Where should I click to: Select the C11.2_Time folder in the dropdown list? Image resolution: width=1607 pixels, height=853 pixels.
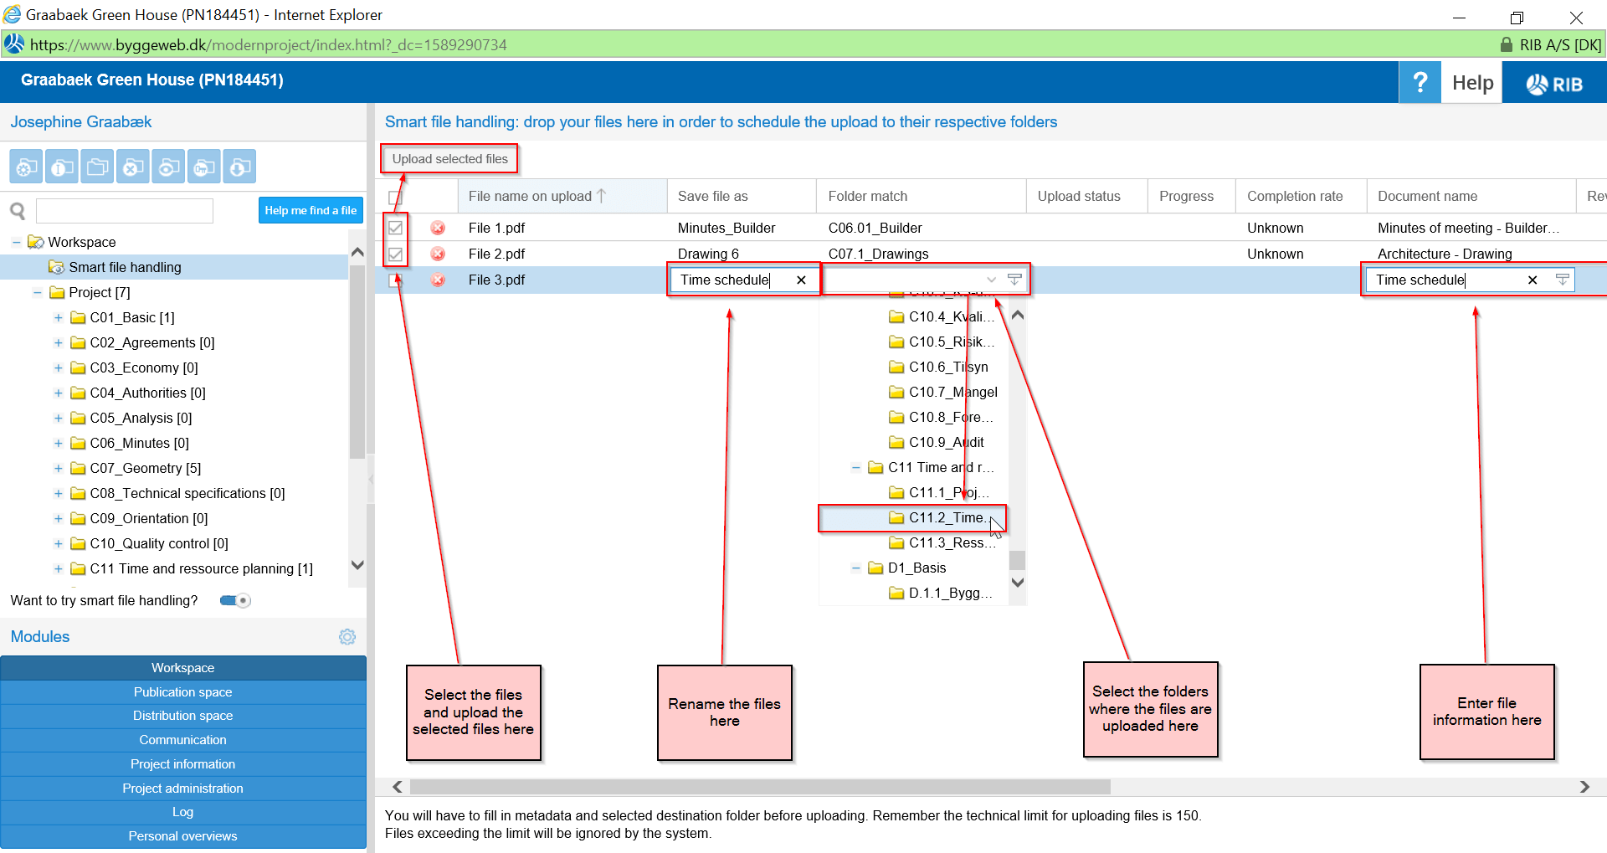(942, 517)
